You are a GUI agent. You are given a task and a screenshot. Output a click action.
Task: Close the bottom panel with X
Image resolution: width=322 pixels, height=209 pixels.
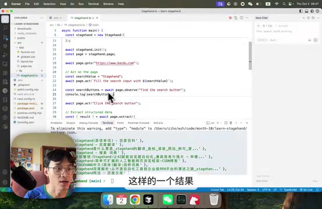tap(247, 123)
